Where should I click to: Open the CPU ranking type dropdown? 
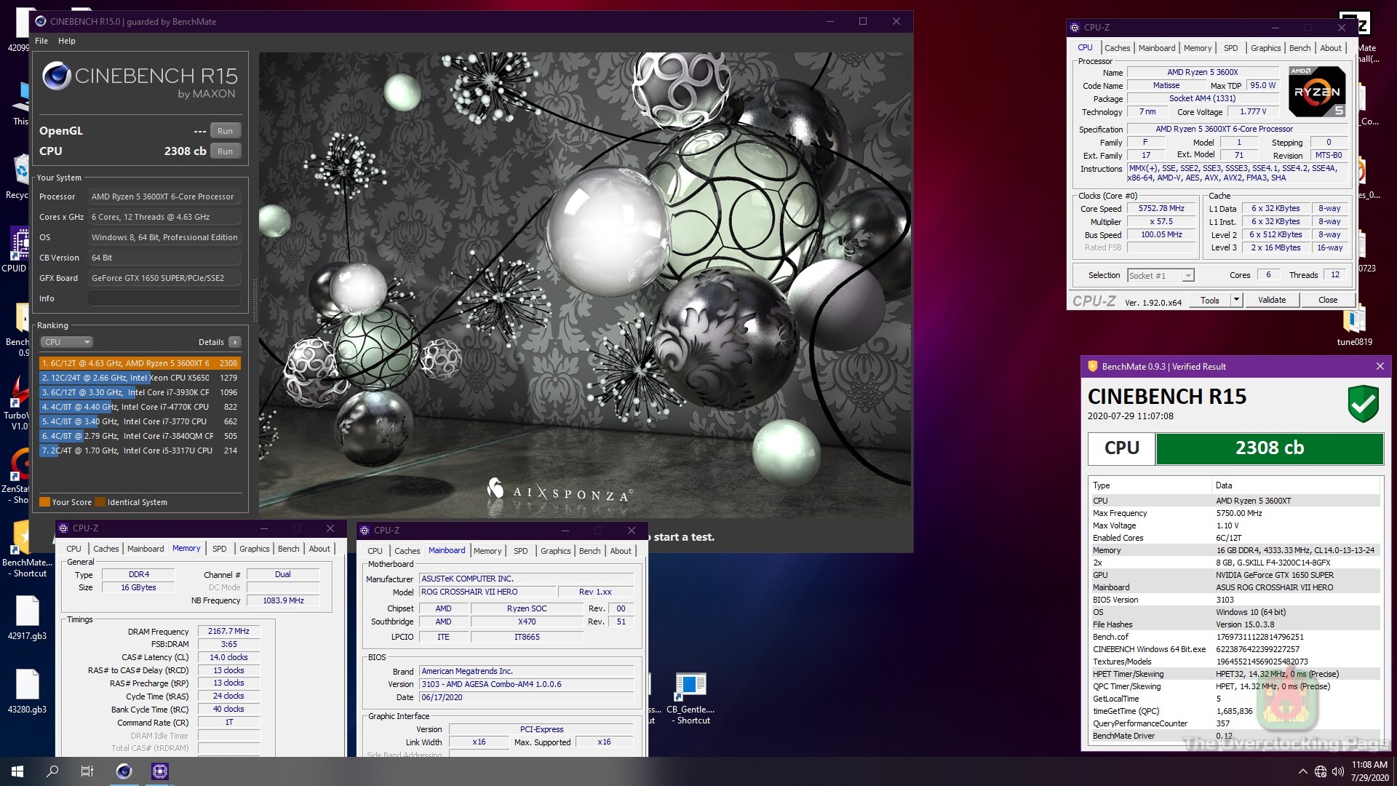pyautogui.click(x=66, y=342)
